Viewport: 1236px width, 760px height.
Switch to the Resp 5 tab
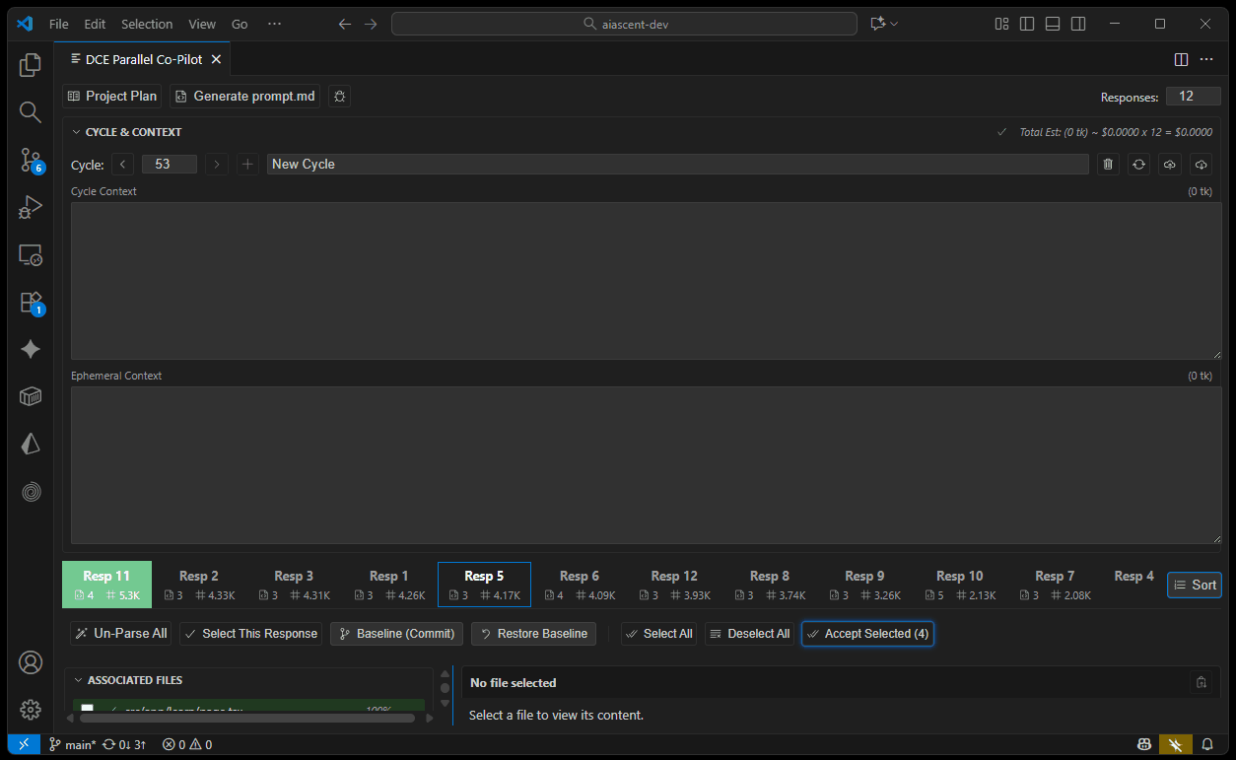(484, 585)
